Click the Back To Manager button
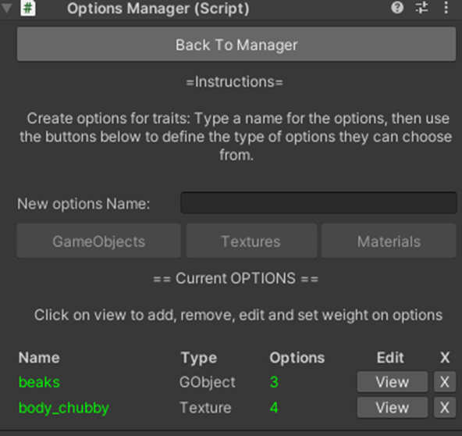 [x=236, y=45]
